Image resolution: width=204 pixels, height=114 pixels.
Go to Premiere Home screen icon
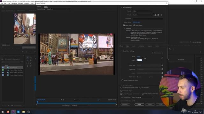tap(3, 7)
